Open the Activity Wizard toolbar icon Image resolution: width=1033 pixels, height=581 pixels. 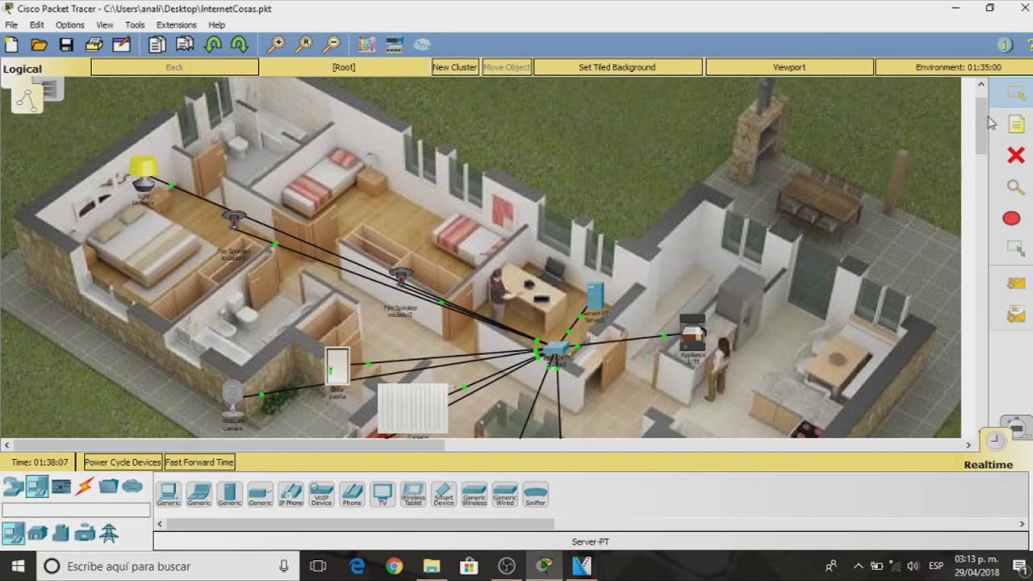click(x=121, y=44)
